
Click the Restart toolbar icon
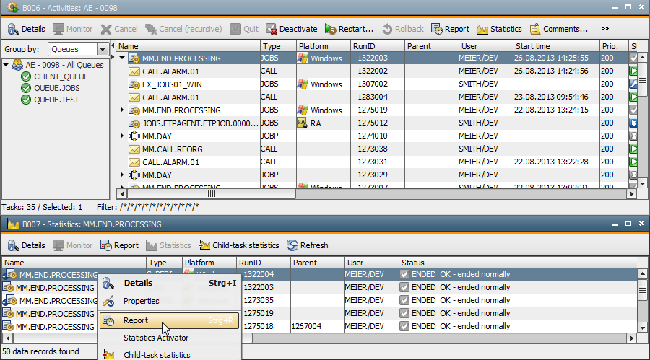(x=330, y=29)
